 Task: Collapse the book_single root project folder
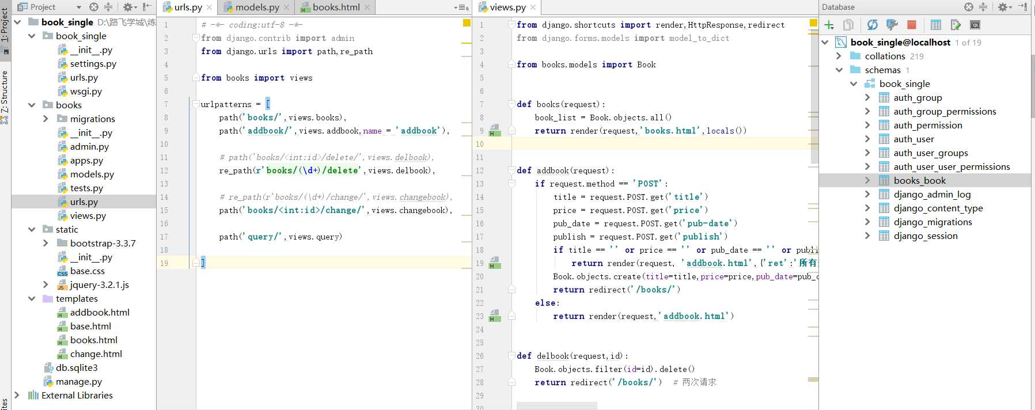tap(17, 22)
